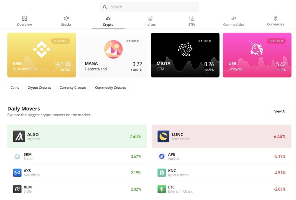296x200 pixels.
Task: Filter by Crypto Crosses
Action: click(39, 88)
